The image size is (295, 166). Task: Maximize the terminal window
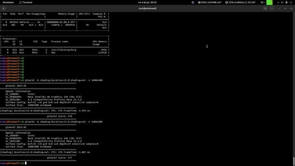pyautogui.click(x=285, y=8)
